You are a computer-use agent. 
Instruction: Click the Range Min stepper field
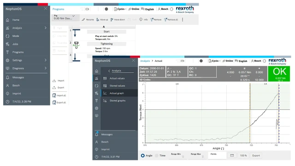click(x=177, y=155)
